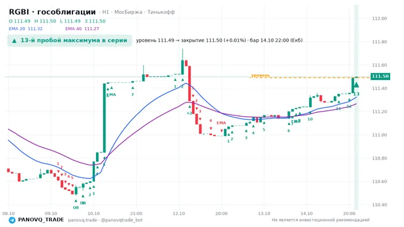Click the 10.10 date axis label
Image resolution: width=404 pixels, height=227 pixels.
pyautogui.click(x=94, y=214)
